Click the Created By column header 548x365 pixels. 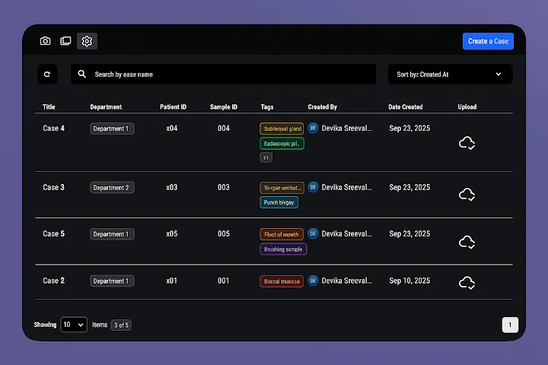pyautogui.click(x=322, y=107)
